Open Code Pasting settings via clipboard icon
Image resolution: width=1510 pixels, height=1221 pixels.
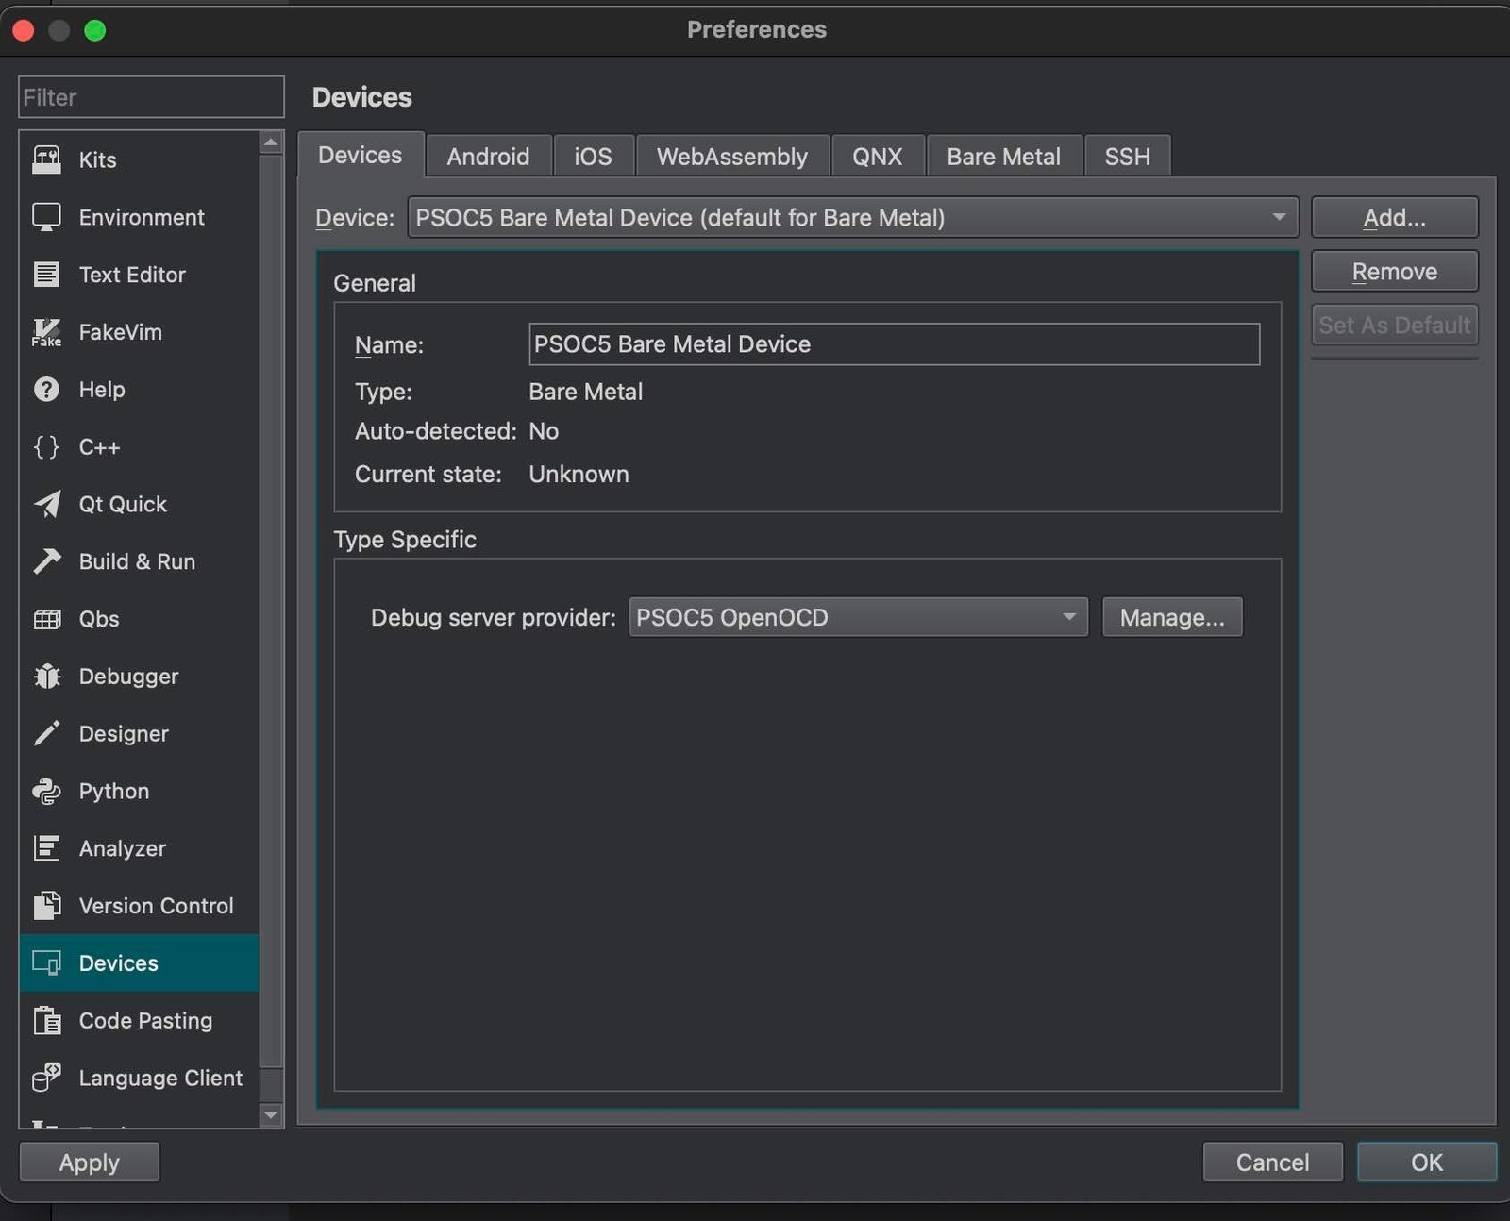pos(45,1020)
